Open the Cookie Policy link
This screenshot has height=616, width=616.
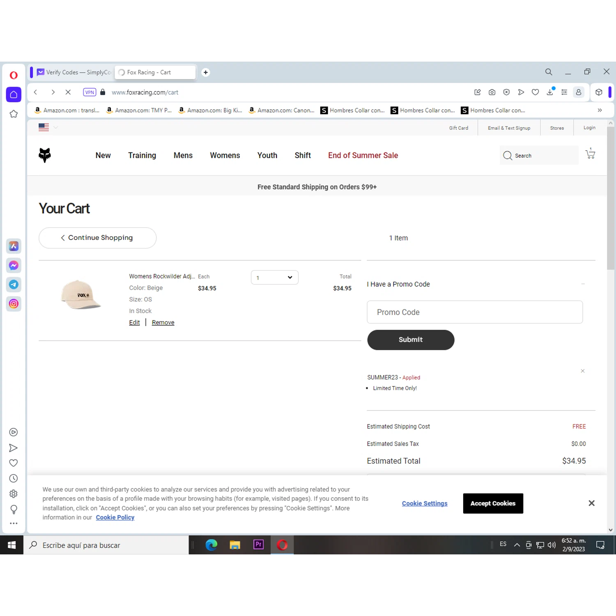click(x=115, y=517)
